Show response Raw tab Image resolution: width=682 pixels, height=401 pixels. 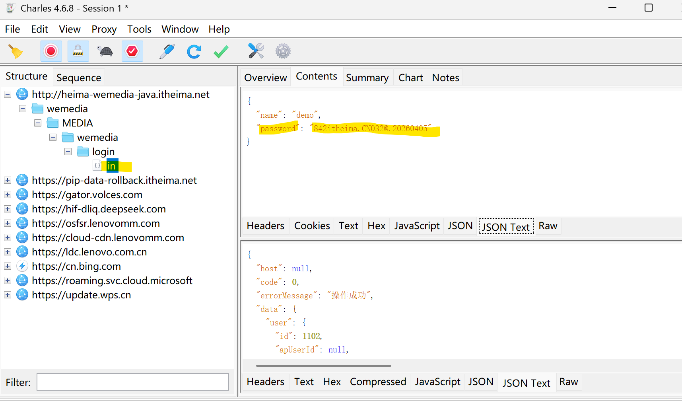[x=568, y=382]
